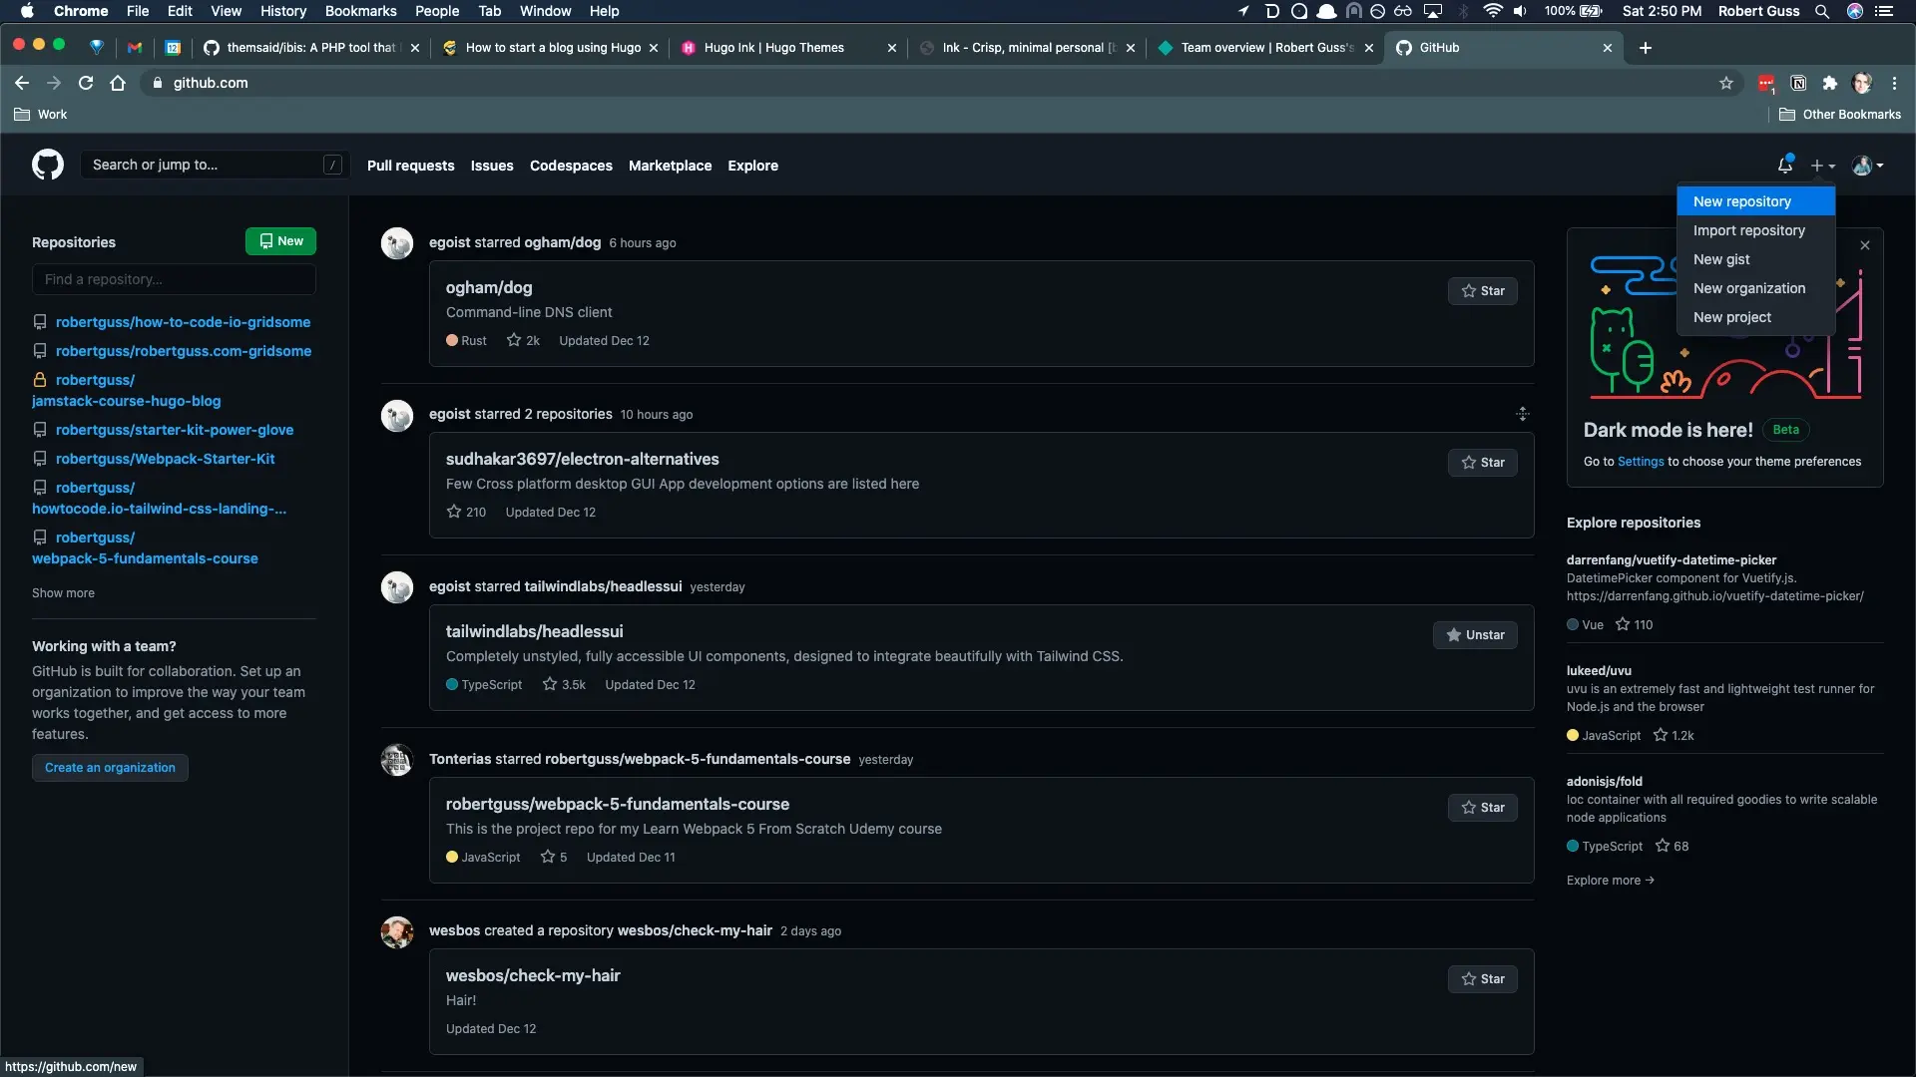This screenshot has width=1916, height=1077.
Task: Select New repository from the menu
Action: (x=1755, y=201)
